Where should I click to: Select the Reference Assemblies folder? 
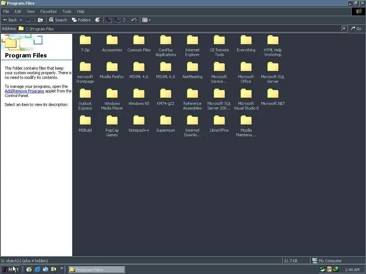pyautogui.click(x=192, y=99)
